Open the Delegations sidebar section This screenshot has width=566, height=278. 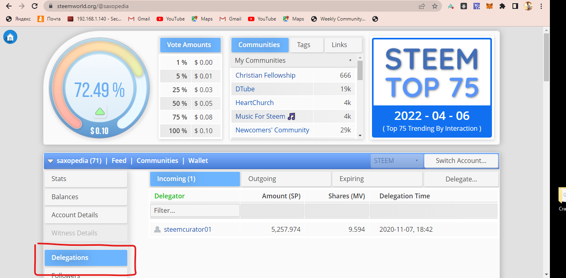[x=86, y=257]
